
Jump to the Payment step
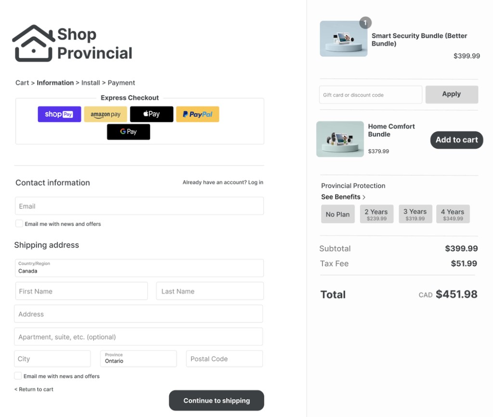click(x=121, y=82)
